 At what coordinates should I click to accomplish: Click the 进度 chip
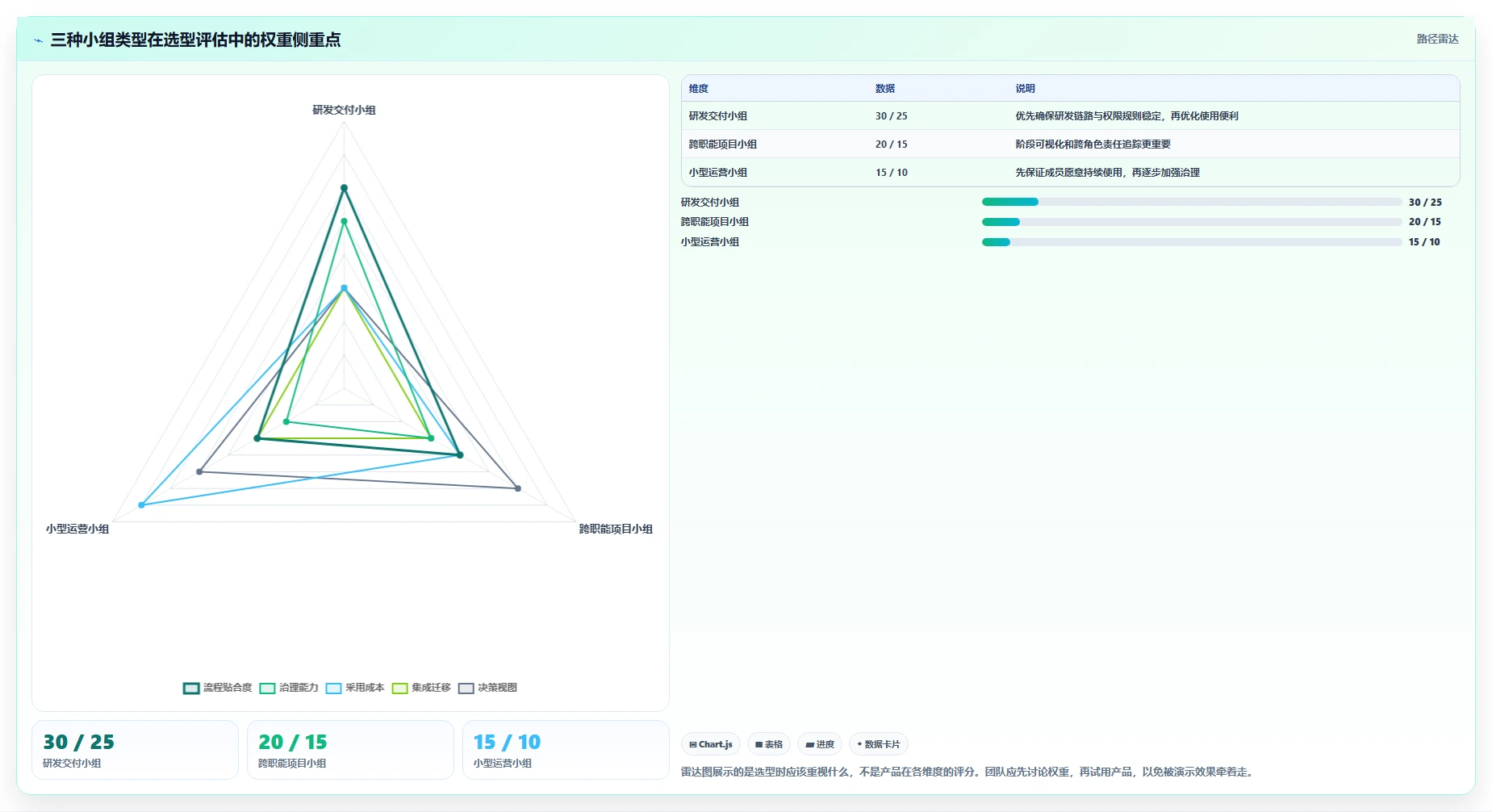tap(820, 744)
